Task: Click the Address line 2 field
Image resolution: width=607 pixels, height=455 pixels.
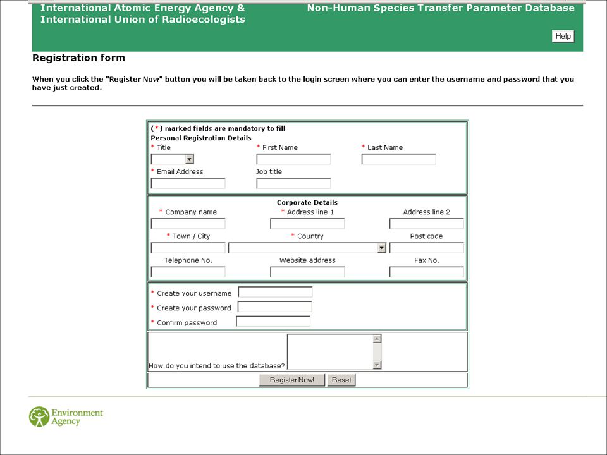Action: tap(426, 224)
